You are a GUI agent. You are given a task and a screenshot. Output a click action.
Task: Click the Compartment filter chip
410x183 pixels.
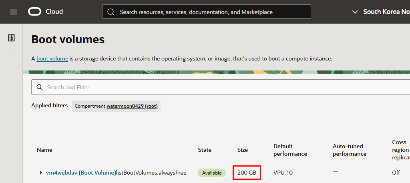(x=90, y=106)
